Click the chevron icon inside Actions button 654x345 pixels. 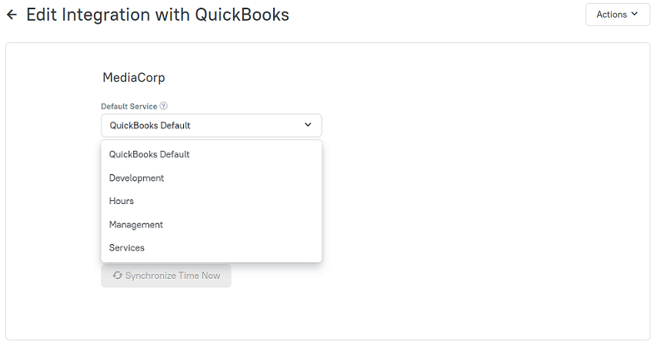point(635,14)
